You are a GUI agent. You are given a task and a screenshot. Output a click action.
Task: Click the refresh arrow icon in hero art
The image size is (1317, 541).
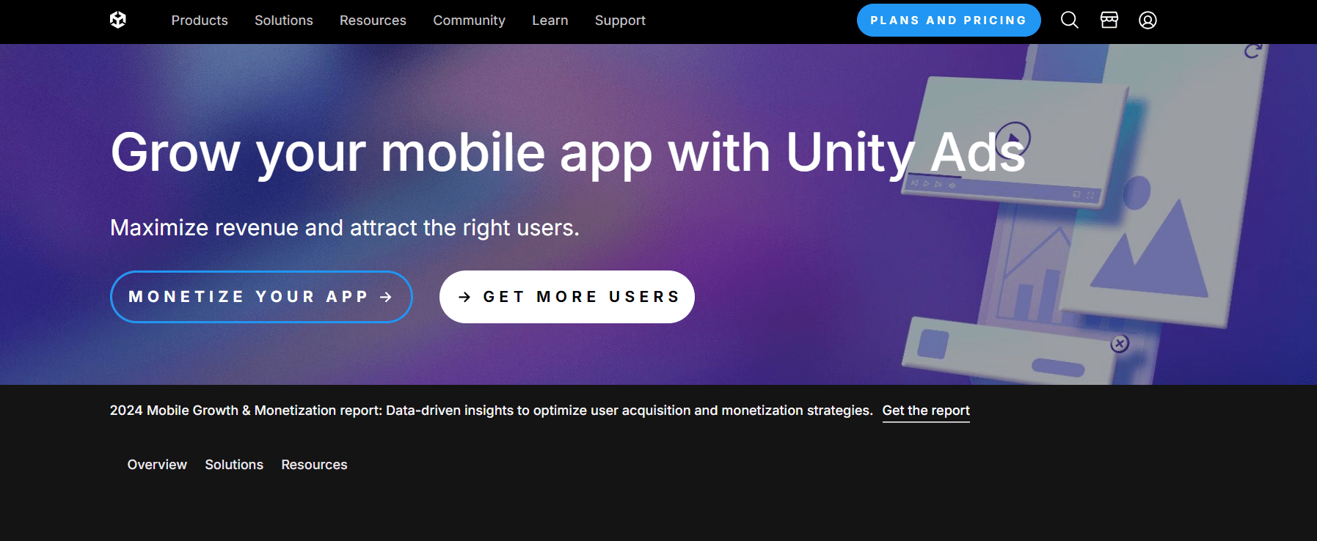pos(1253,50)
